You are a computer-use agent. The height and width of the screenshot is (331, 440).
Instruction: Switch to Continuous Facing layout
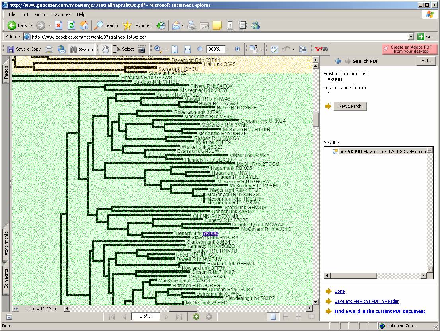click(298, 317)
